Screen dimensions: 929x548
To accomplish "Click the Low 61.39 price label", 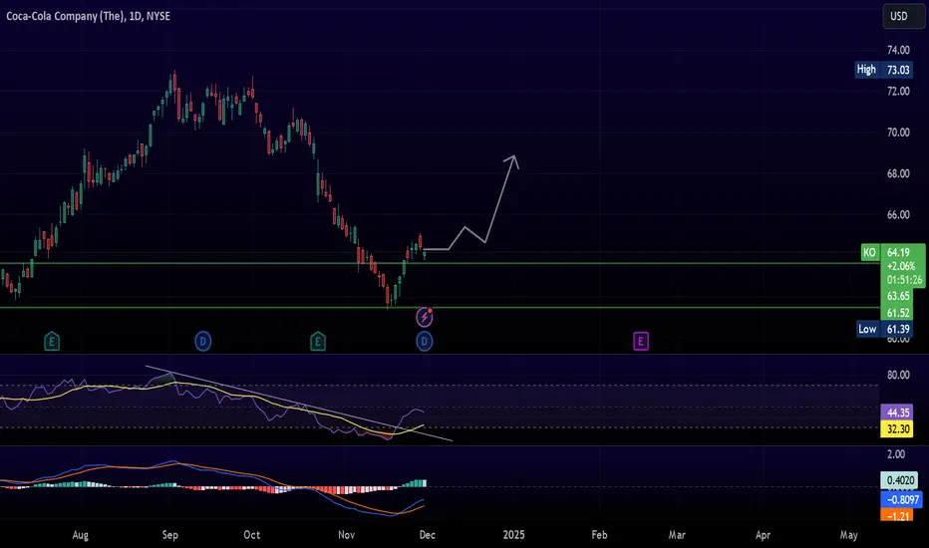I will pyautogui.click(x=884, y=329).
